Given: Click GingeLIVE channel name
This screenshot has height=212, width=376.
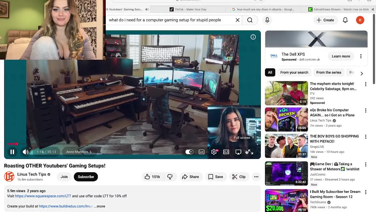Looking at the screenshot, I should tap(318, 147).
